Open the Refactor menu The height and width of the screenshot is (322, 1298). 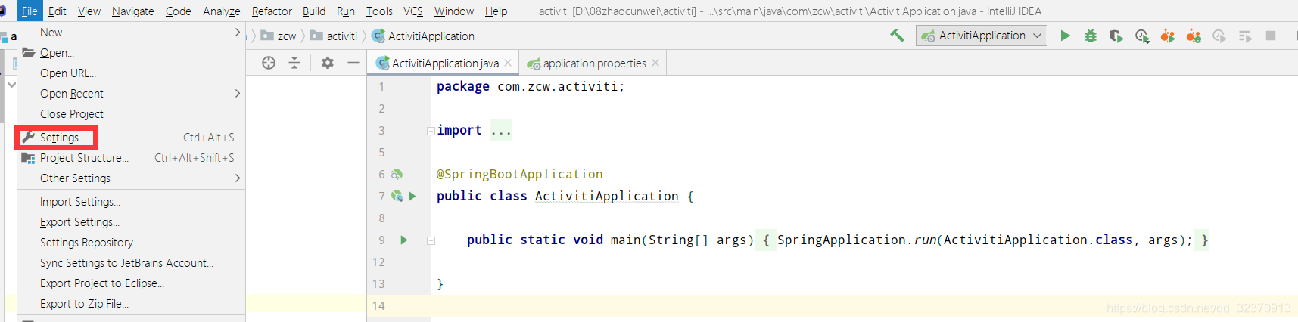click(x=272, y=11)
